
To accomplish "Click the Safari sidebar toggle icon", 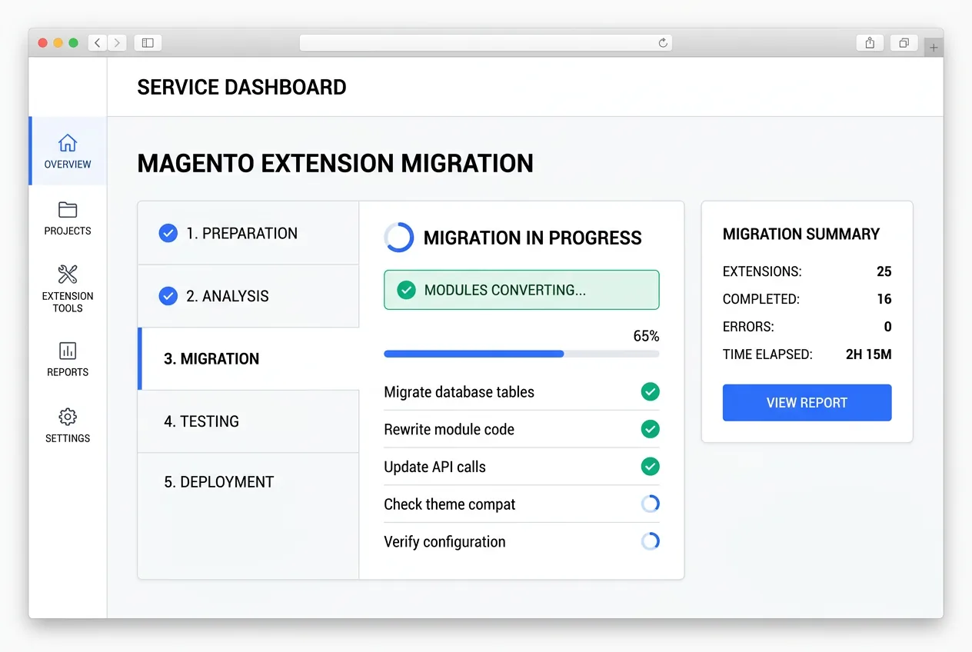I will (x=147, y=42).
